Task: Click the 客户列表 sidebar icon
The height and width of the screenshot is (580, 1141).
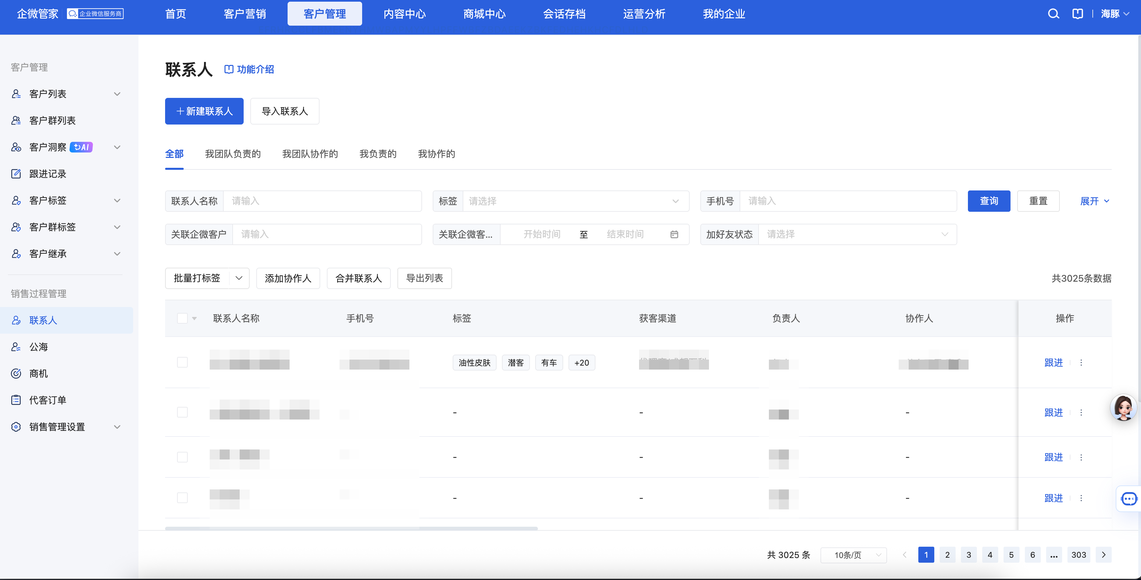Action: tap(16, 94)
